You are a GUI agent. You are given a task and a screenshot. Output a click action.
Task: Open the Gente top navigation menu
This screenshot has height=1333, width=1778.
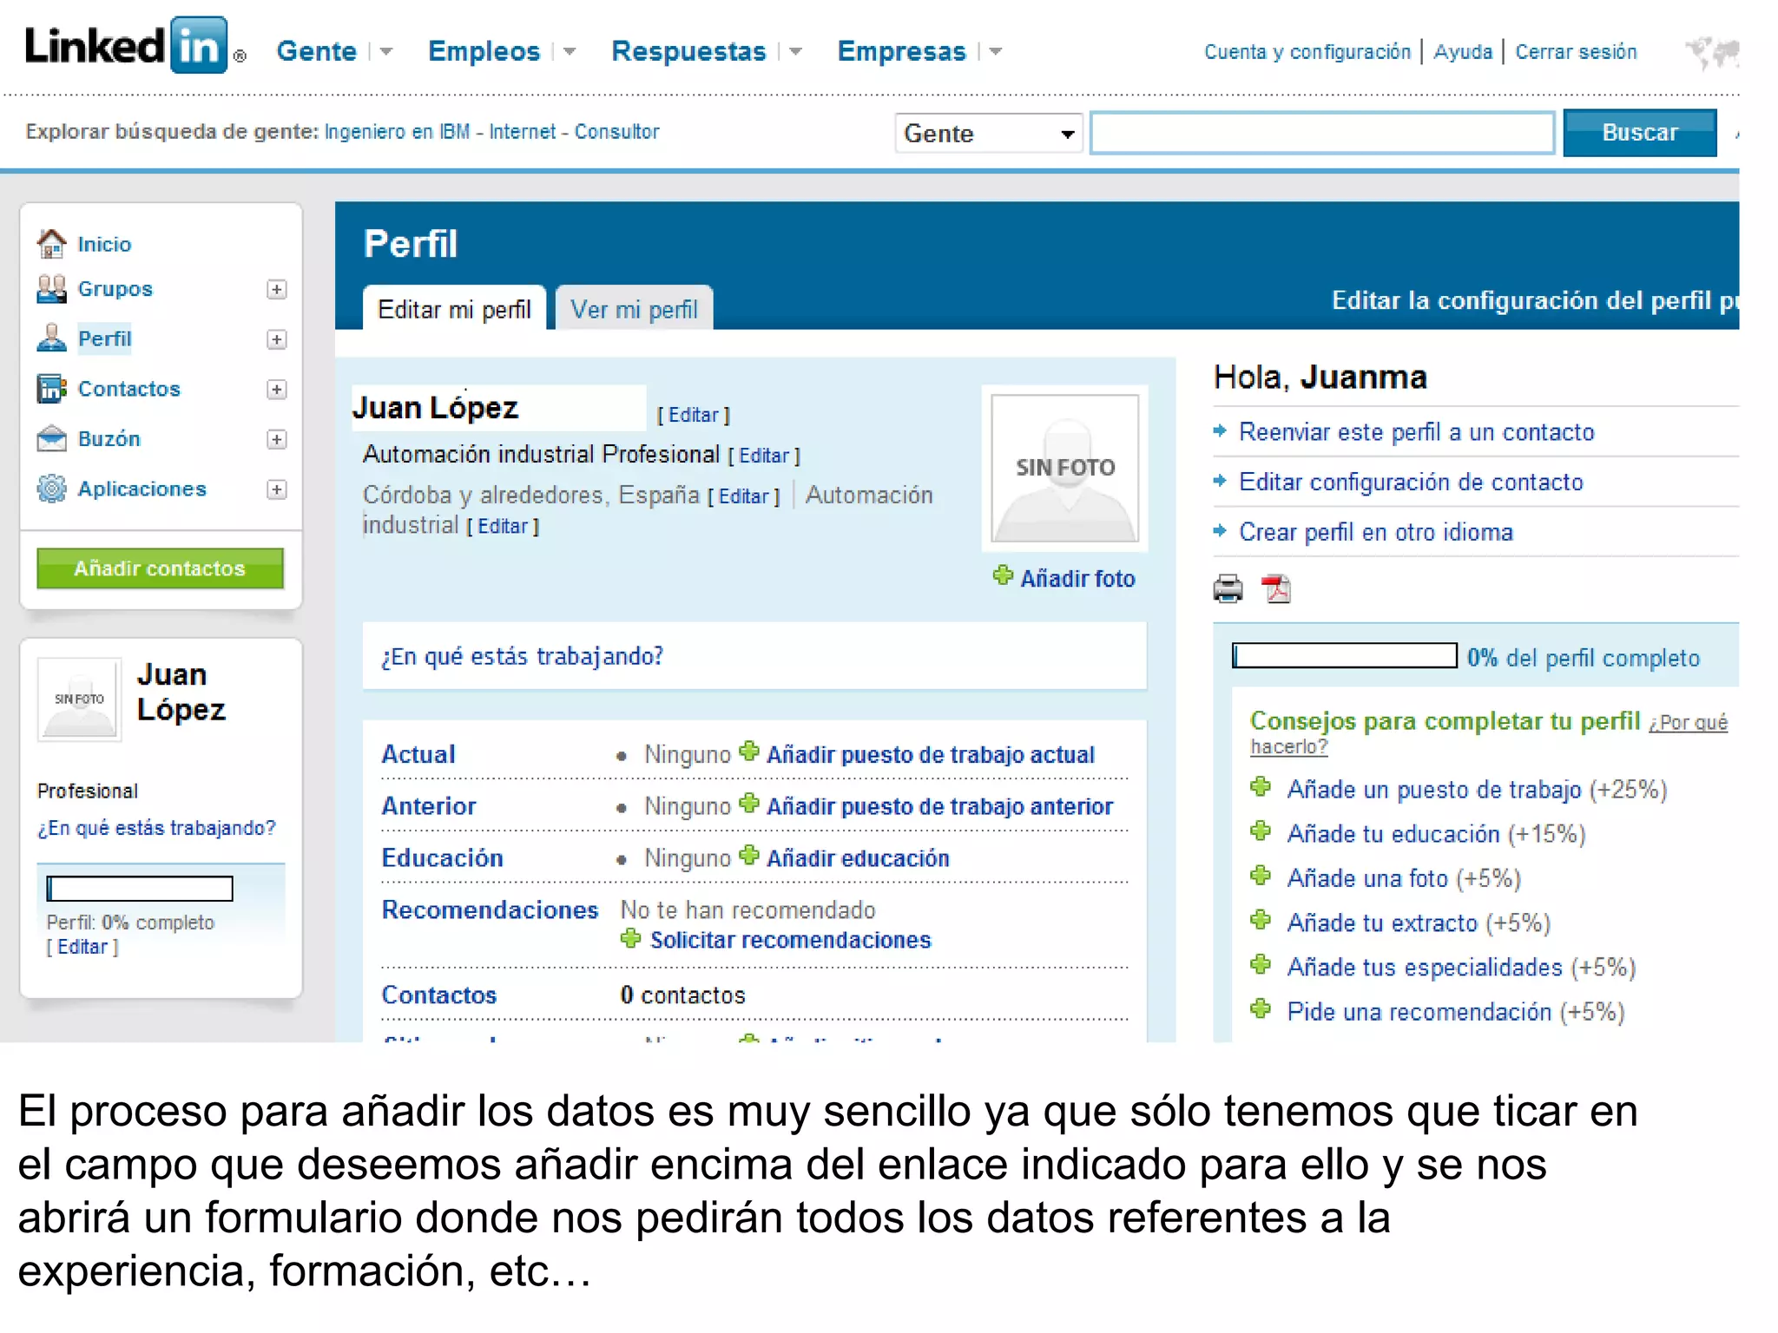317,51
